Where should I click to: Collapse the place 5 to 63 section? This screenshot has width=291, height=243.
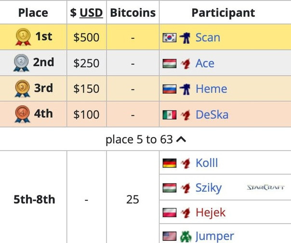coord(145,139)
